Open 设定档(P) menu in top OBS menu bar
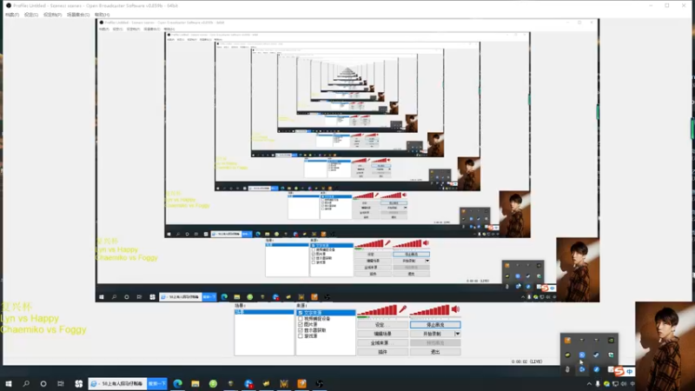This screenshot has height=391, width=695. [52, 15]
